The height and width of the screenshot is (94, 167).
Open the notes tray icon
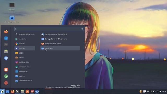[144, 91]
